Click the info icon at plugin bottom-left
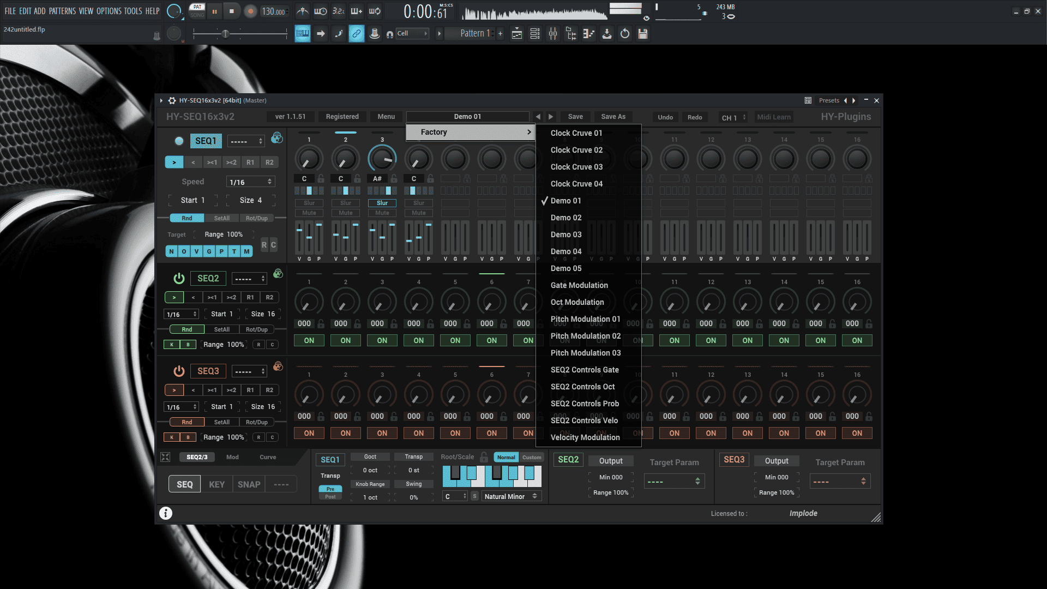Screen dimensions: 1047x589 166,513
